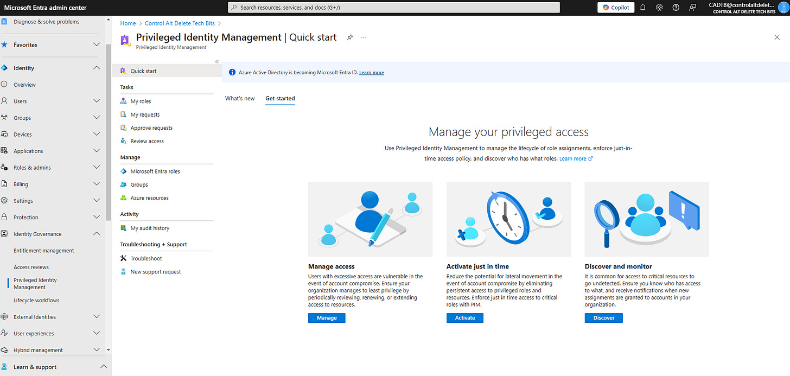Viewport: 790px width, 376px height.
Task: Click the Overview info icon
Action: click(x=4, y=85)
